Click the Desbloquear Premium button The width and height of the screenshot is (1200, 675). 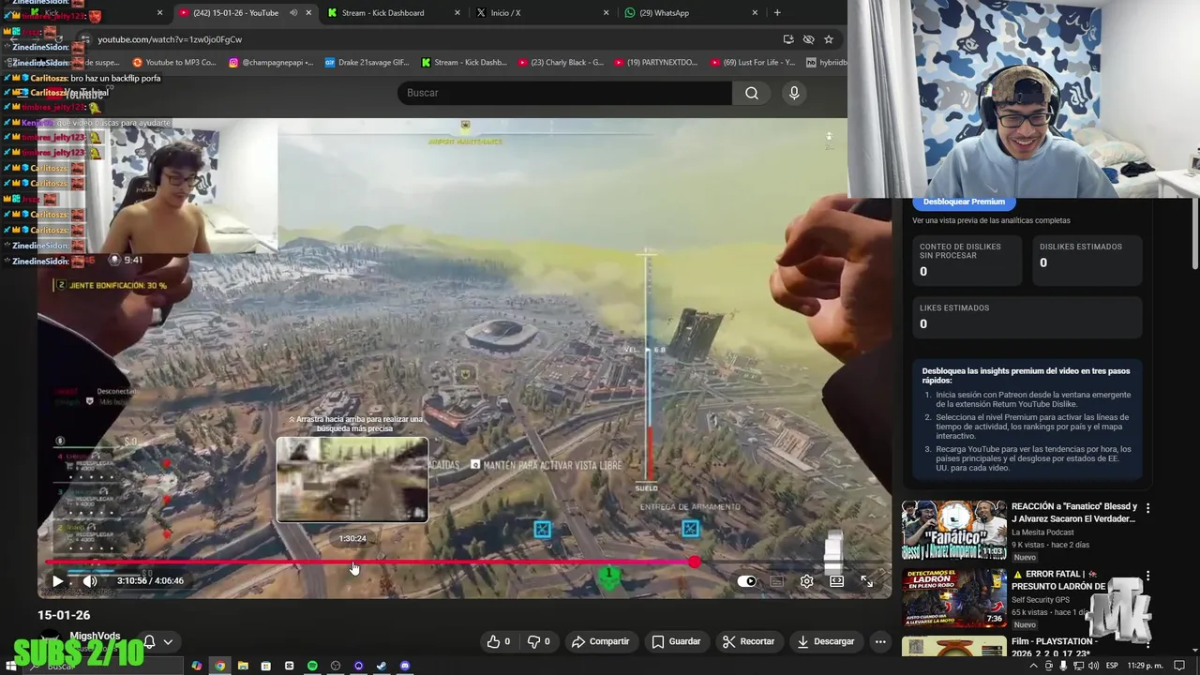point(964,202)
